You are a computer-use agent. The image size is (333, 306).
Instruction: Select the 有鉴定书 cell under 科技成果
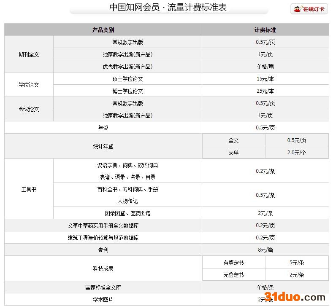click(233, 263)
